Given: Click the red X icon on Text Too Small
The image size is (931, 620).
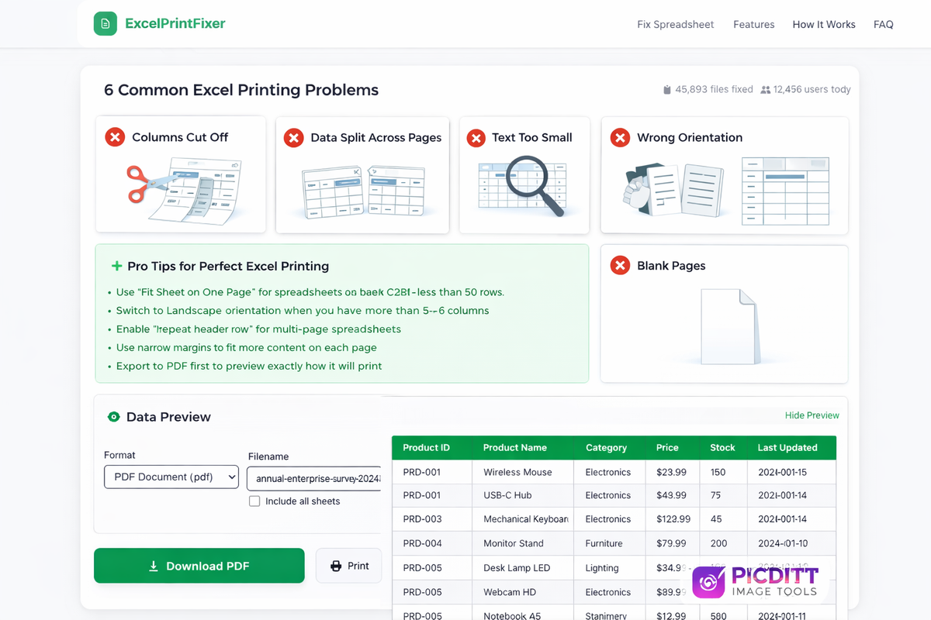Looking at the screenshot, I should point(476,137).
